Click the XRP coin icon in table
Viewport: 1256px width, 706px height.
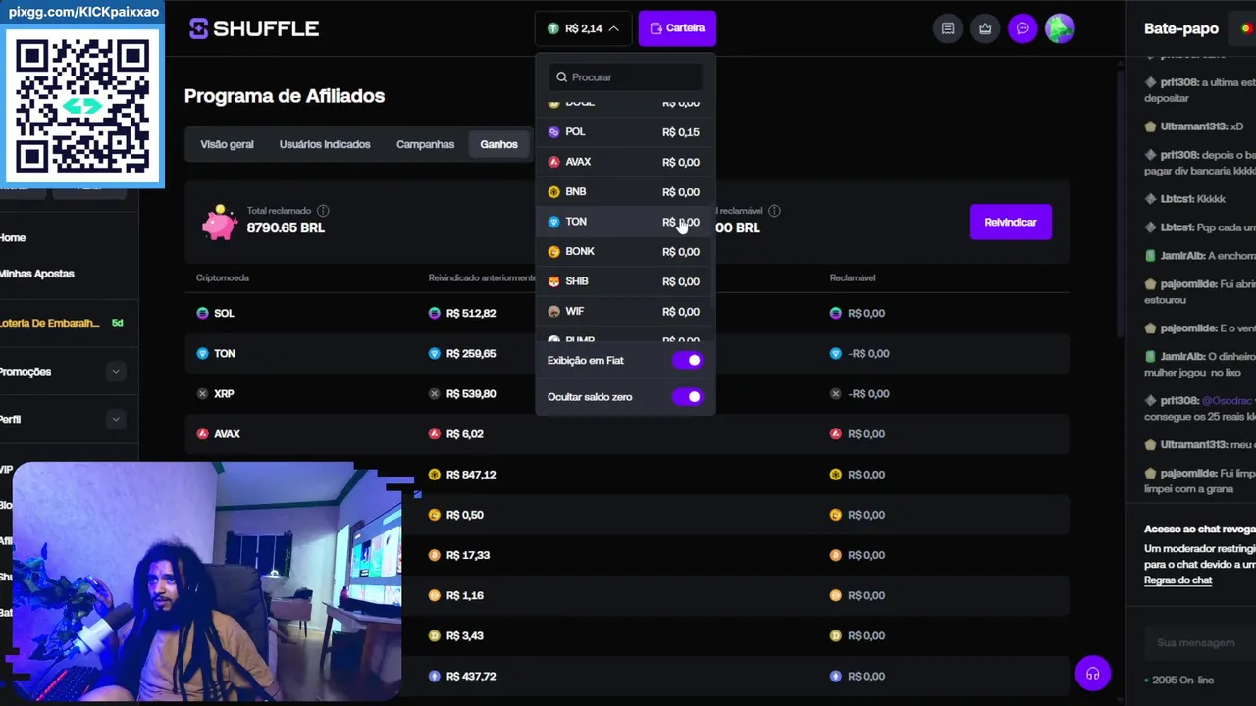(x=203, y=393)
